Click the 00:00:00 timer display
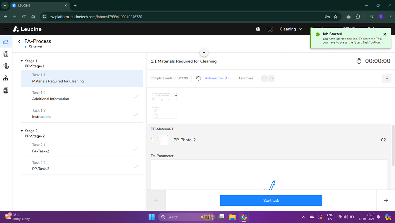395x223 pixels. pyautogui.click(x=378, y=61)
